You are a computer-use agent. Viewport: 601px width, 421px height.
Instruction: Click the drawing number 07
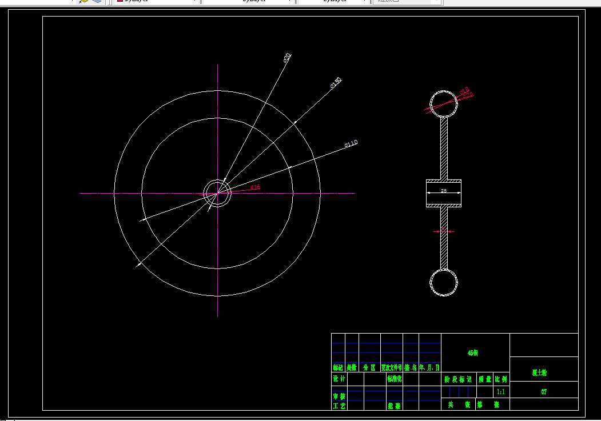(x=544, y=391)
